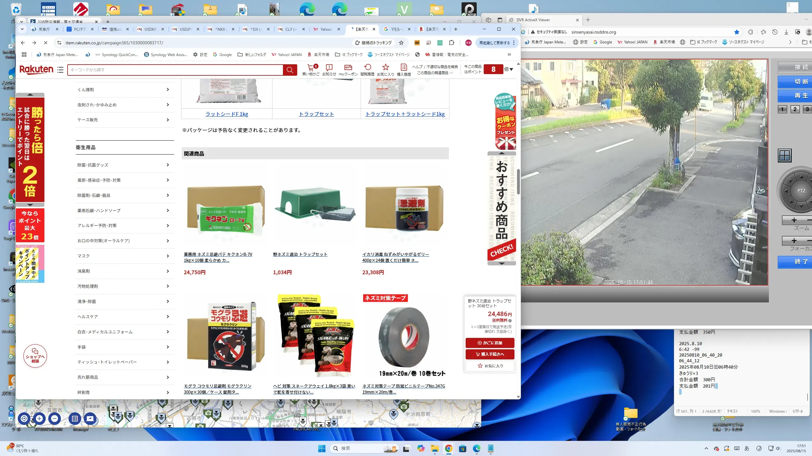This screenshot has height=456, width=812.
Task: Open the point 倍 dropdown arrow
Action: tap(511, 69)
